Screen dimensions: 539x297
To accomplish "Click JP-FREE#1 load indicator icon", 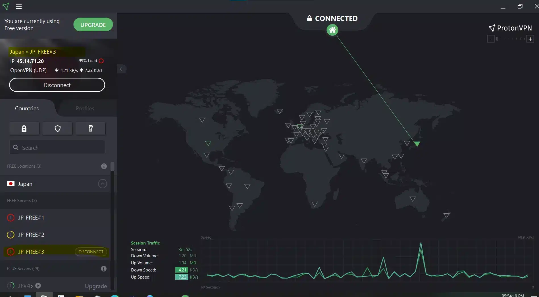I will 11,218.
